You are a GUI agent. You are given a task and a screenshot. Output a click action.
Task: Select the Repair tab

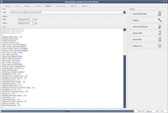click(48, 6)
